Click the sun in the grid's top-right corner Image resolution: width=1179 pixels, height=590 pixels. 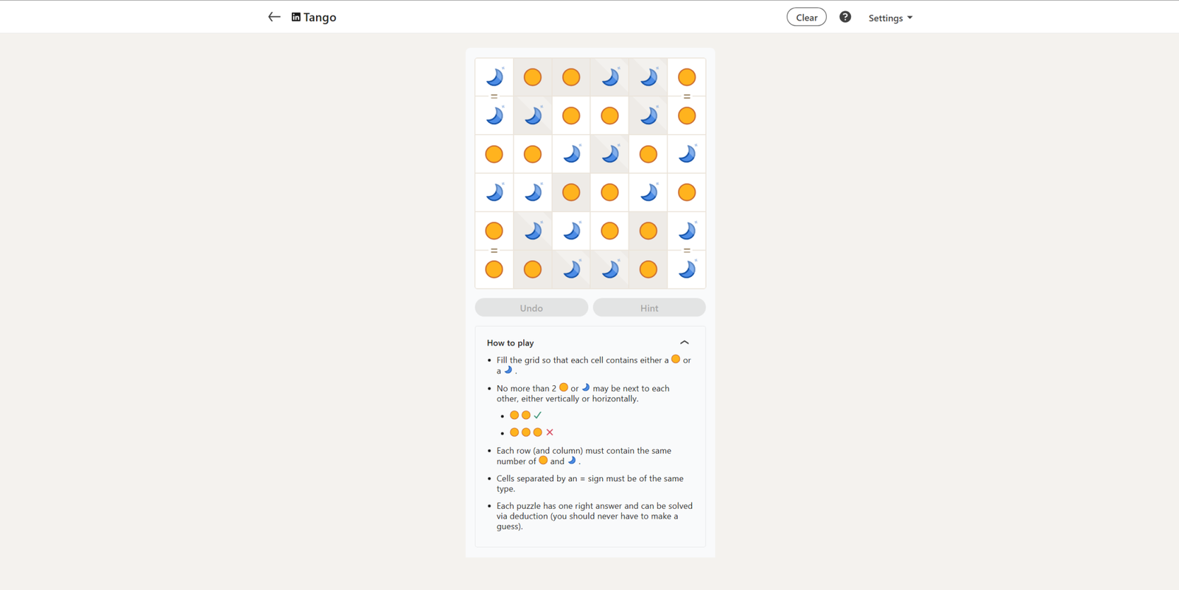coord(687,77)
